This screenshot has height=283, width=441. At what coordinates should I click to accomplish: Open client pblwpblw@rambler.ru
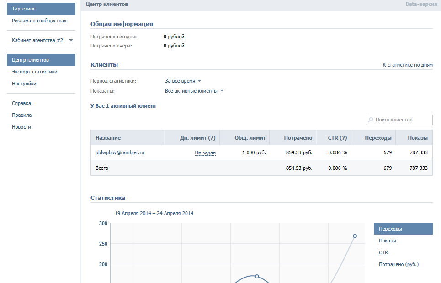(120, 152)
